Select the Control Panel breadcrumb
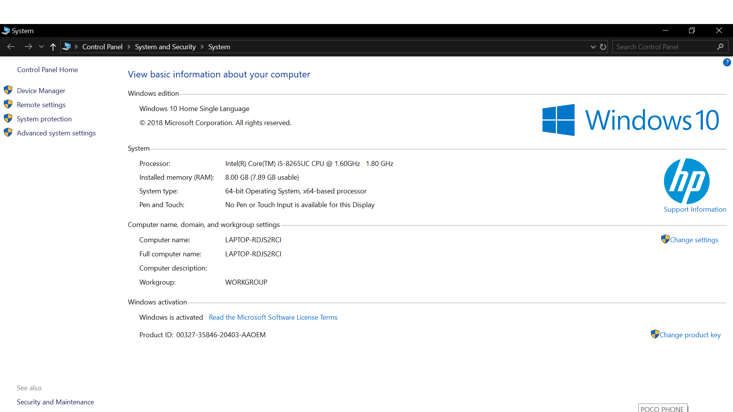 [102, 47]
